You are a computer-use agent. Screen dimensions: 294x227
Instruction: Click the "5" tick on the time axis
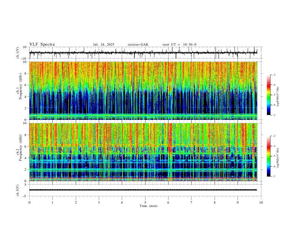point(145,203)
